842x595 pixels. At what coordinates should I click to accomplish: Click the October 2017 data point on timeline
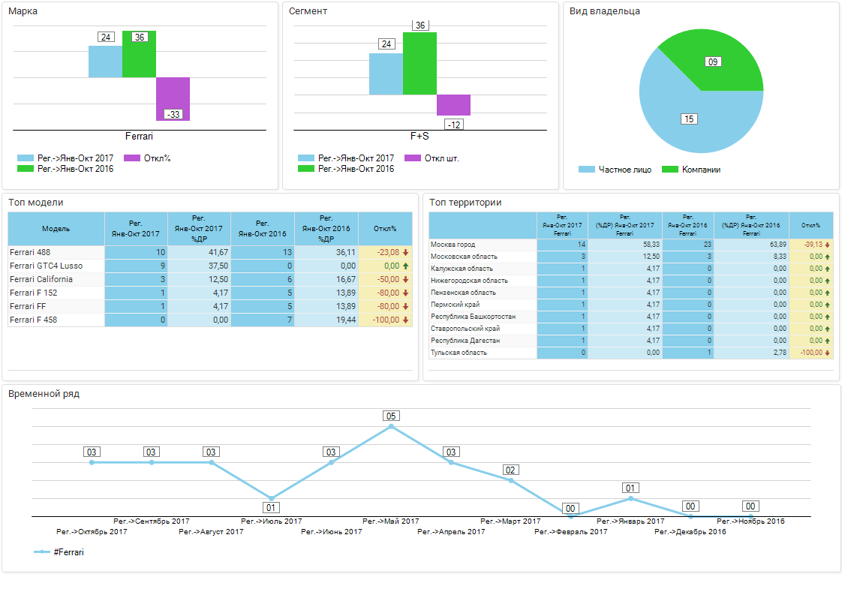click(x=92, y=462)
